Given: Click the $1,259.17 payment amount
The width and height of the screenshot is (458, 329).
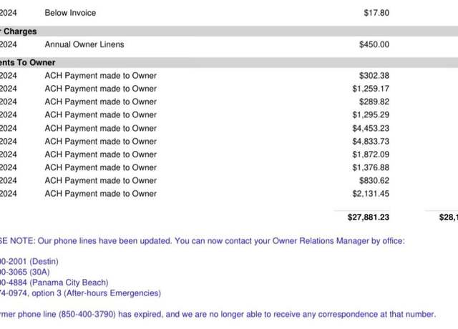Looking at the screenshot, I should pyautogui.click(x=371, y=89).
